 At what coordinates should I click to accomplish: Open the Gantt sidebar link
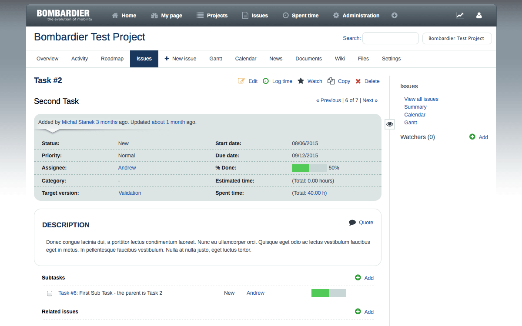click(411, 123)
